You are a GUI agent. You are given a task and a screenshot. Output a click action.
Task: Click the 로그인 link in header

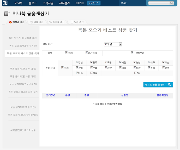(124, 3)
